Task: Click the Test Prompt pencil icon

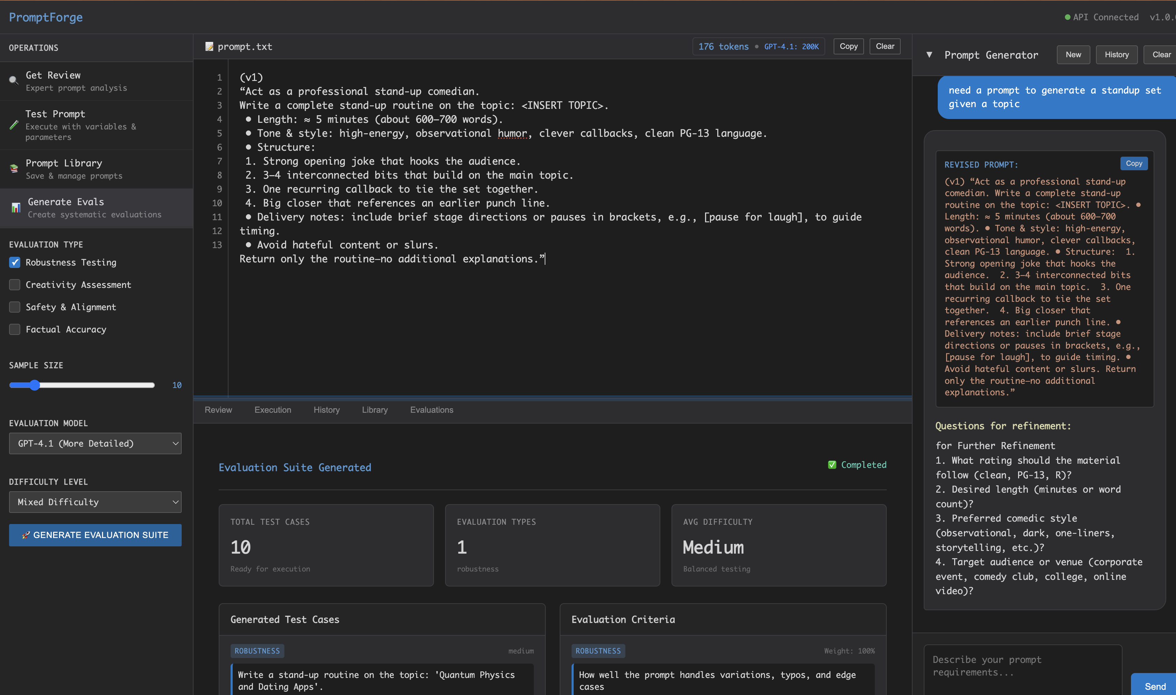Action: click(x=14, y=125)
